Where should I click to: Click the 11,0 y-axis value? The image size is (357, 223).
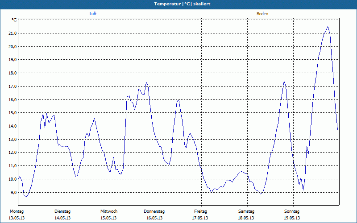(12, 166)
